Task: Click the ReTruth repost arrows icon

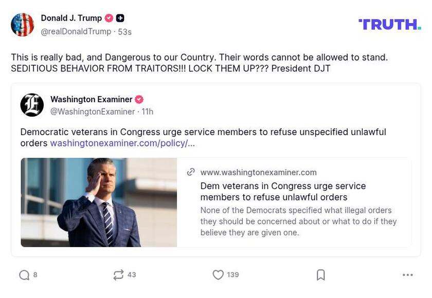Action: click(118, 275)
